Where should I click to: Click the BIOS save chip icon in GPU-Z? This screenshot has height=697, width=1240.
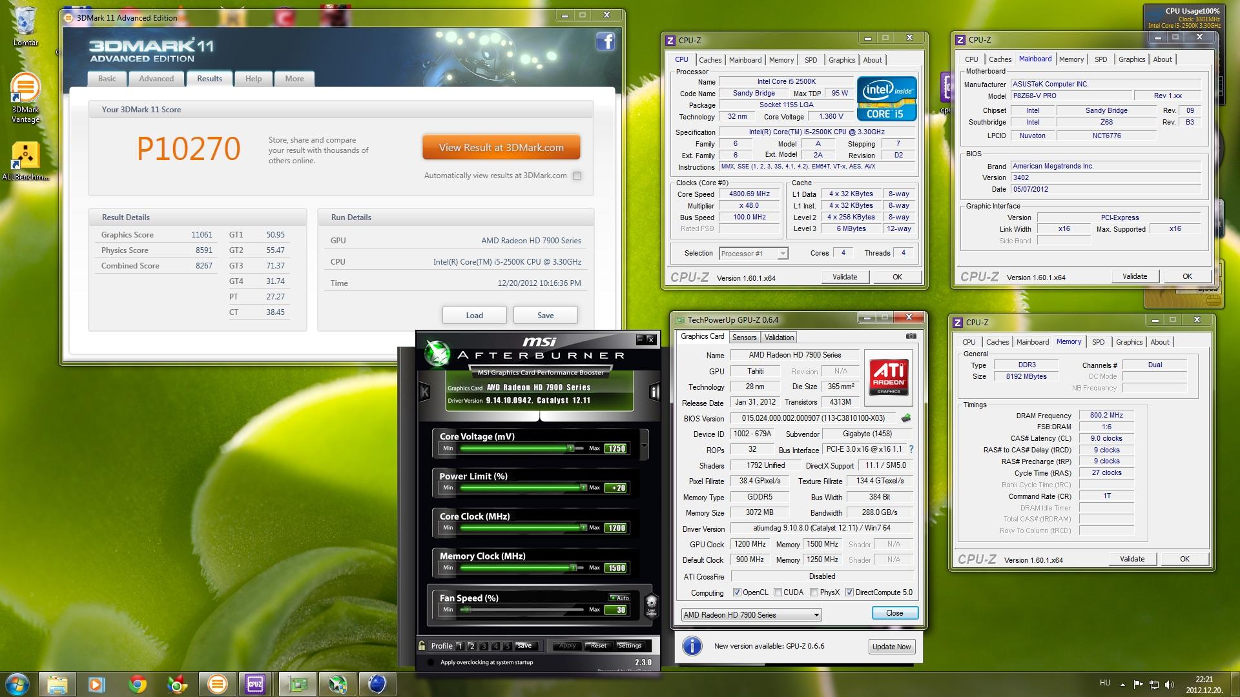(x=906, y=418)
